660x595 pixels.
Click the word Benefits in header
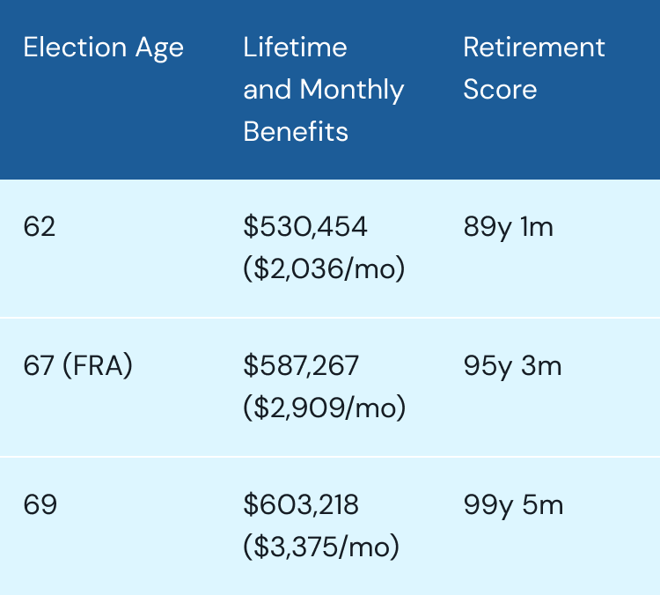[x=296, y=132]
